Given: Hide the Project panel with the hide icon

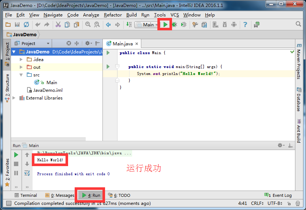Looking at the screenshot, I should pyautogui.click(x=98, y=43).
